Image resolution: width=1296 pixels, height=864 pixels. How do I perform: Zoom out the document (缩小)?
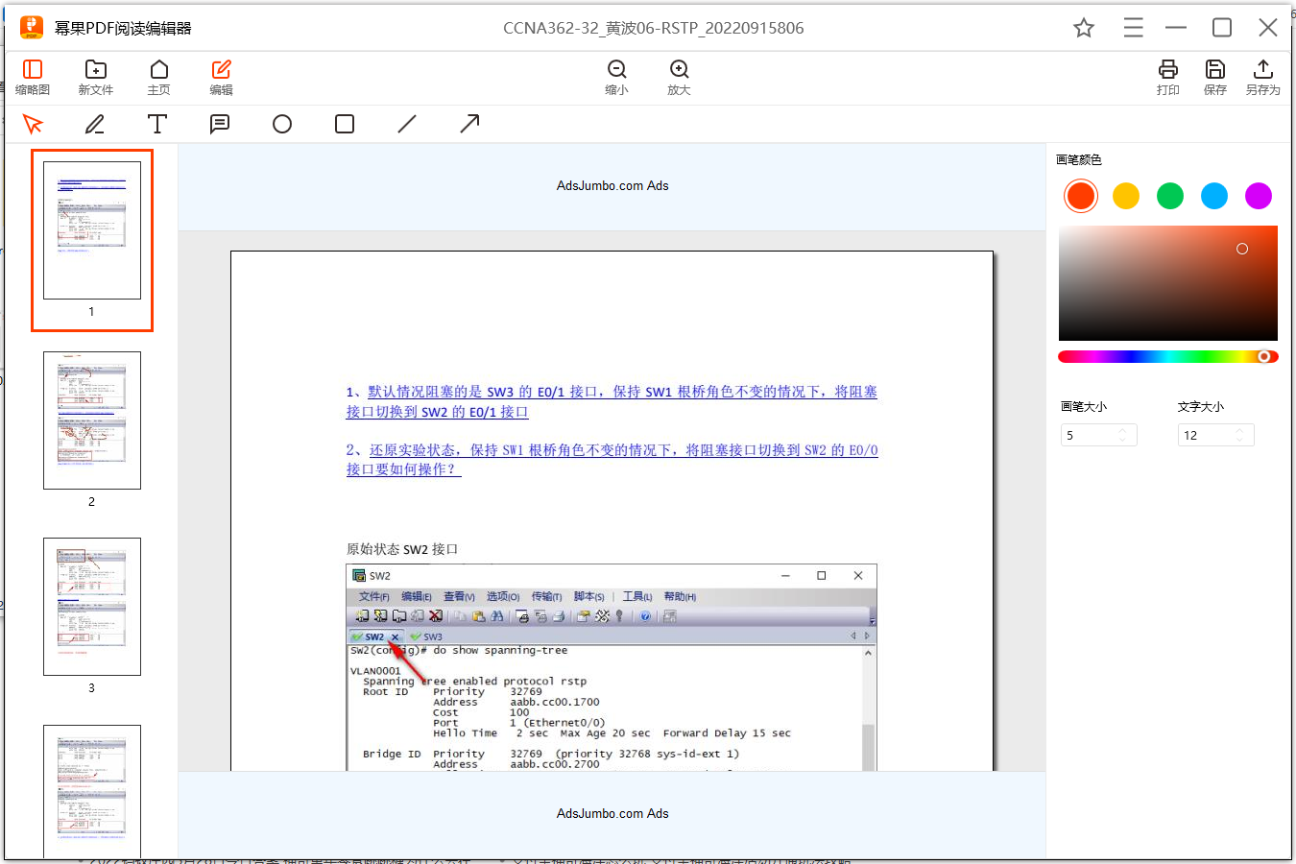(616, 77)
